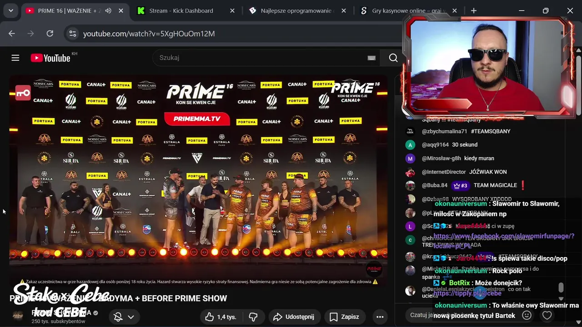Open the on-screen keyboard in search
The image size is (582, 327).
click(x=371, y=58)
